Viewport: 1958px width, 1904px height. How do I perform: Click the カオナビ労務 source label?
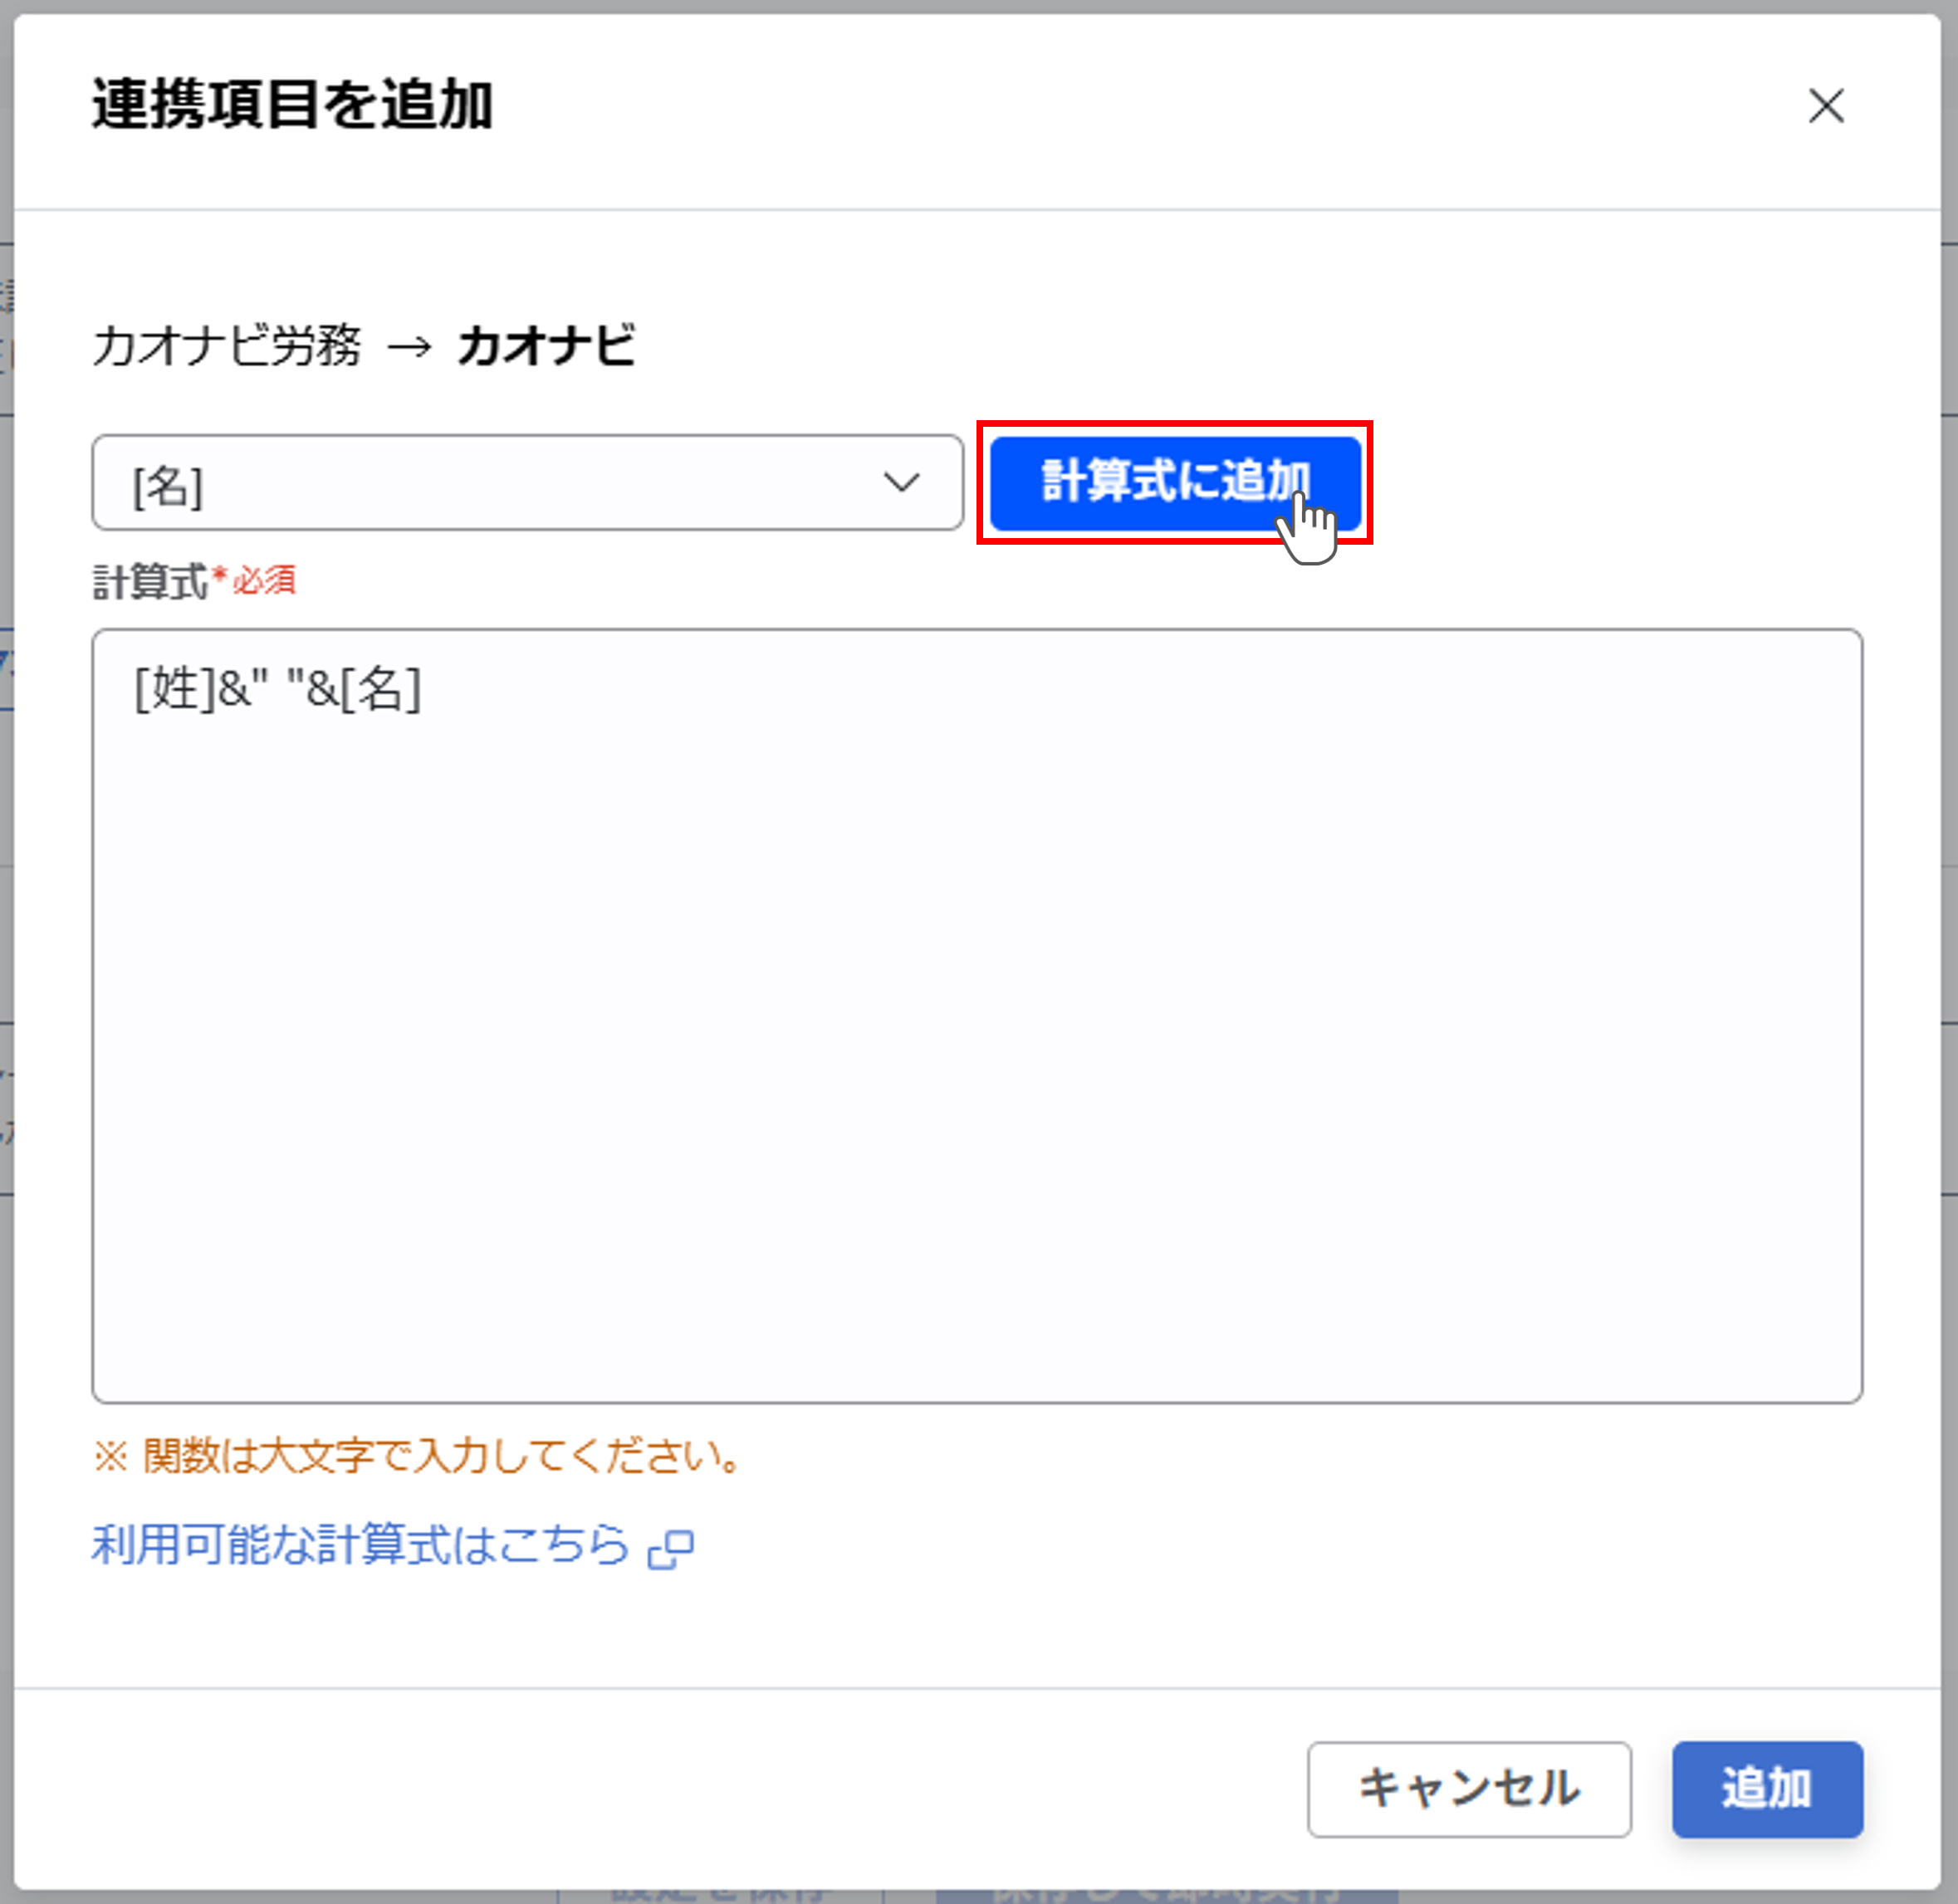click(225, 349)
